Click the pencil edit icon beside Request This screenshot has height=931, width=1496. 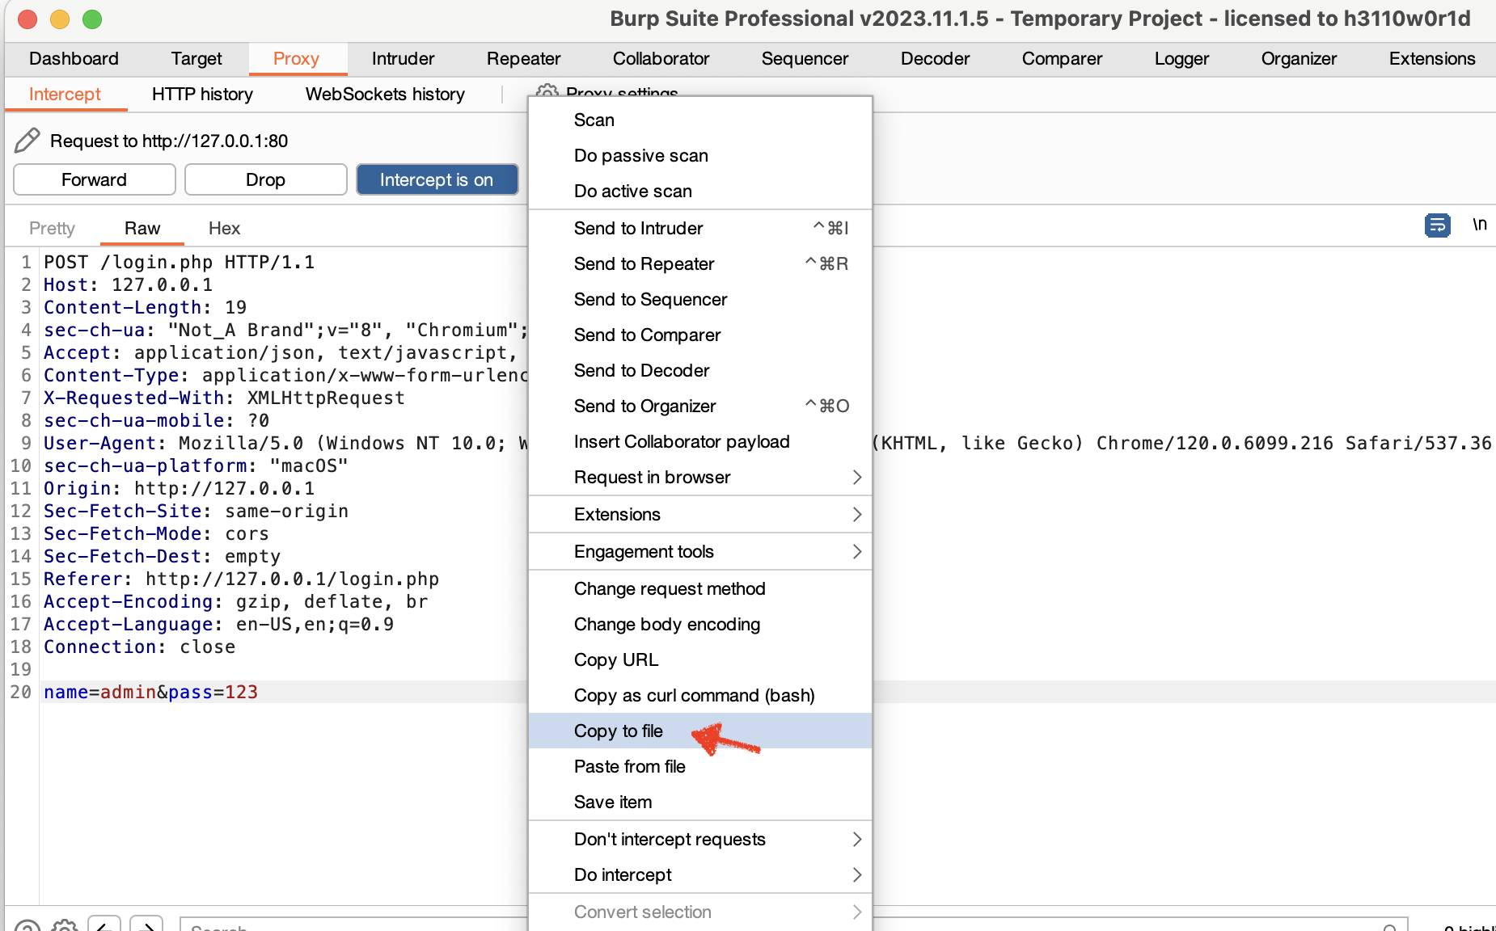pyautogui.click(x=27, y=141)
